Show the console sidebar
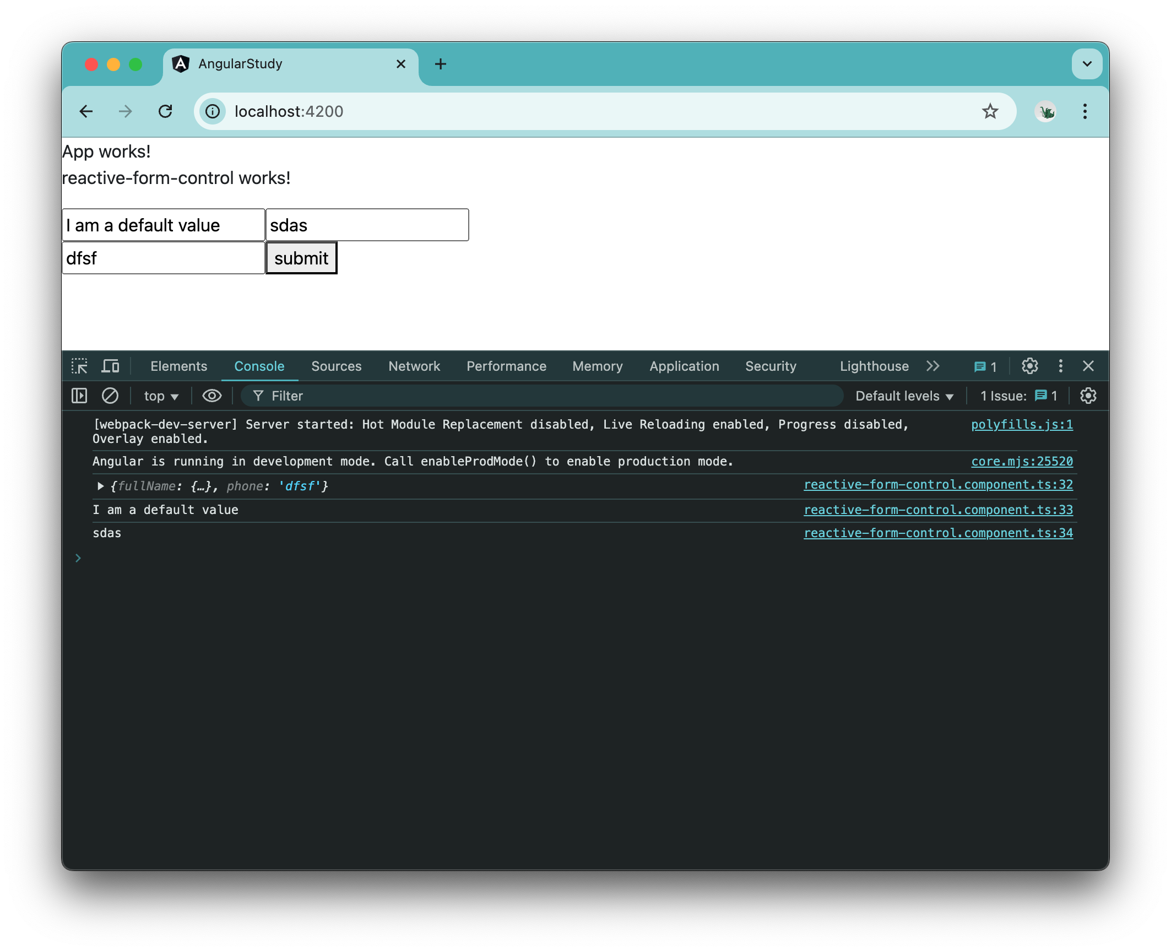1171x952 pixels. 79,396
